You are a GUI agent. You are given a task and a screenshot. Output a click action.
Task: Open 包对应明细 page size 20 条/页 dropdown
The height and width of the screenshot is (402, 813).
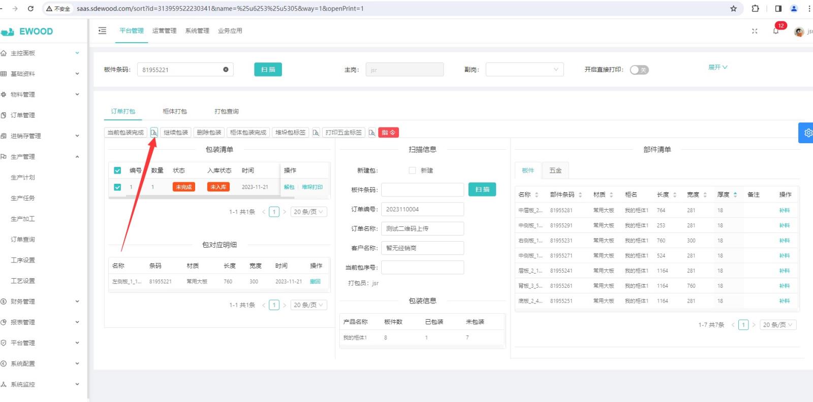pyautogui.click(x=308, y=305)
